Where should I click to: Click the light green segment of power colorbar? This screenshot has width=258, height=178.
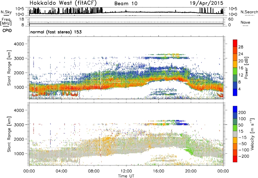(235, 71)
